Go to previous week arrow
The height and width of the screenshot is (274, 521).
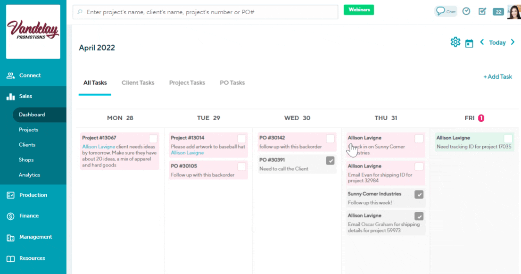(x=482, y=42)
